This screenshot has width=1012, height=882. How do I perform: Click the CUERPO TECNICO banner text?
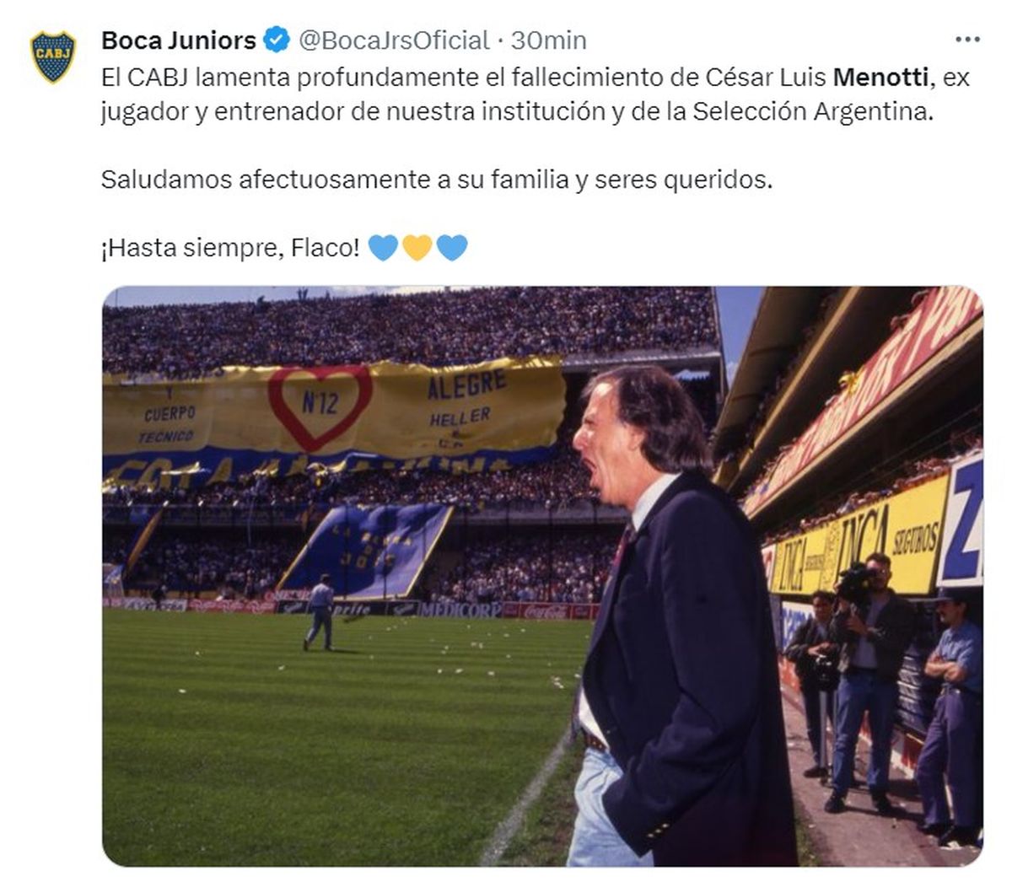169,424
